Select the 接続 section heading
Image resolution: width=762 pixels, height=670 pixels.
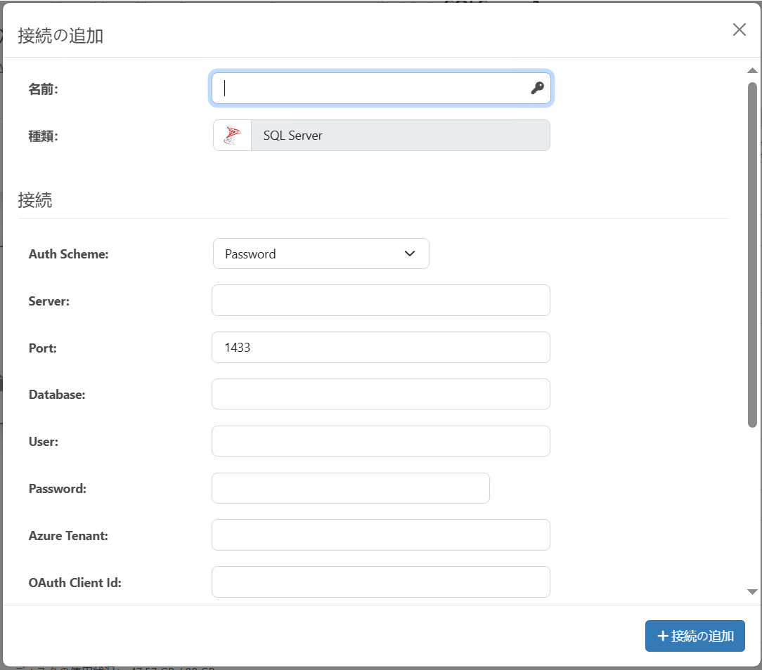(x=36, y=200)
